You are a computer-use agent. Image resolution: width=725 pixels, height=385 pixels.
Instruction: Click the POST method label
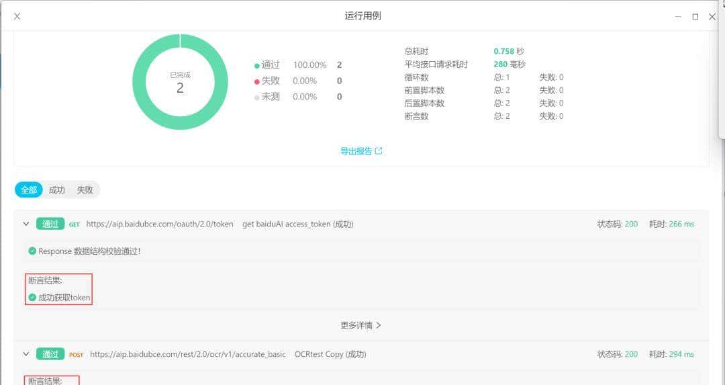point(77,355)
